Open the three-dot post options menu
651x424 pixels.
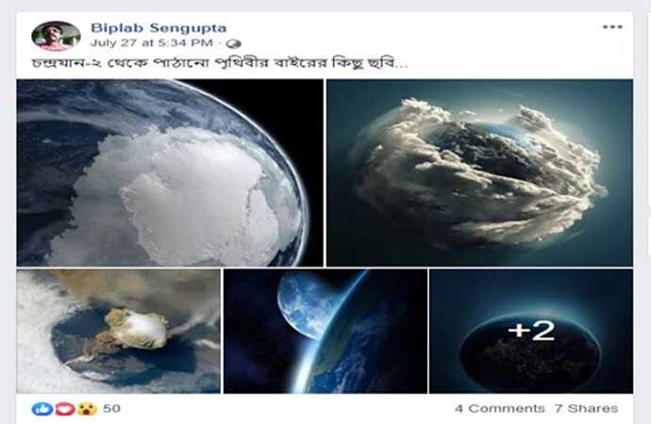click(x=612, y=27)
